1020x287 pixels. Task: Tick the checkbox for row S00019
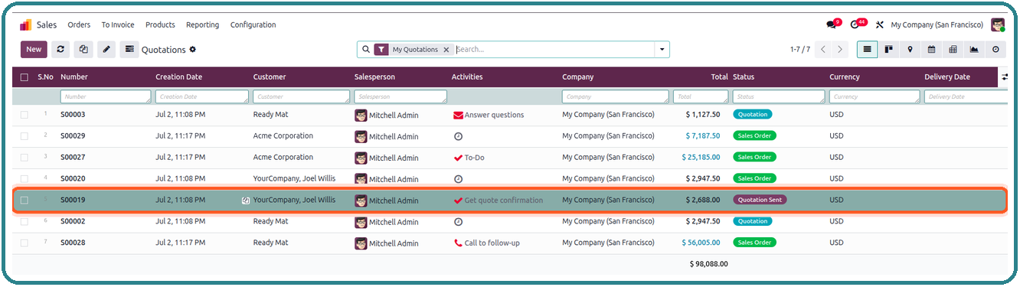[25, 200]
